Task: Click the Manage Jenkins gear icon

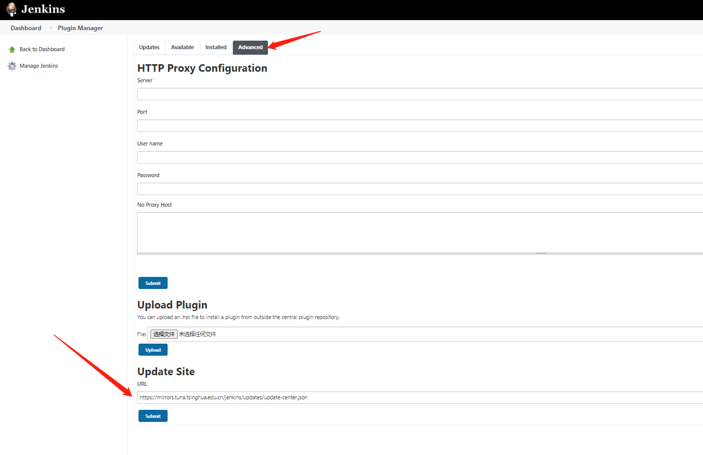Action: coord(12,66)
